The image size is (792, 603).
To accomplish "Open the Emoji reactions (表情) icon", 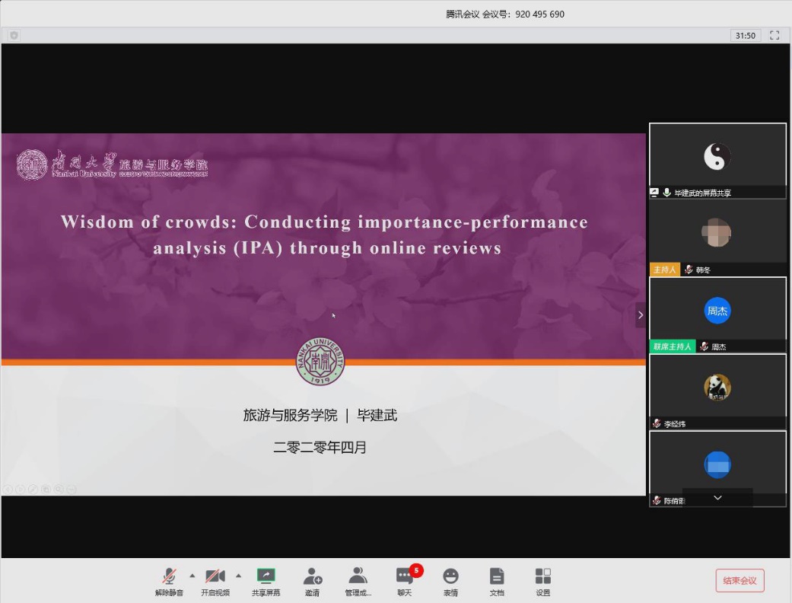I will [450, 581].
